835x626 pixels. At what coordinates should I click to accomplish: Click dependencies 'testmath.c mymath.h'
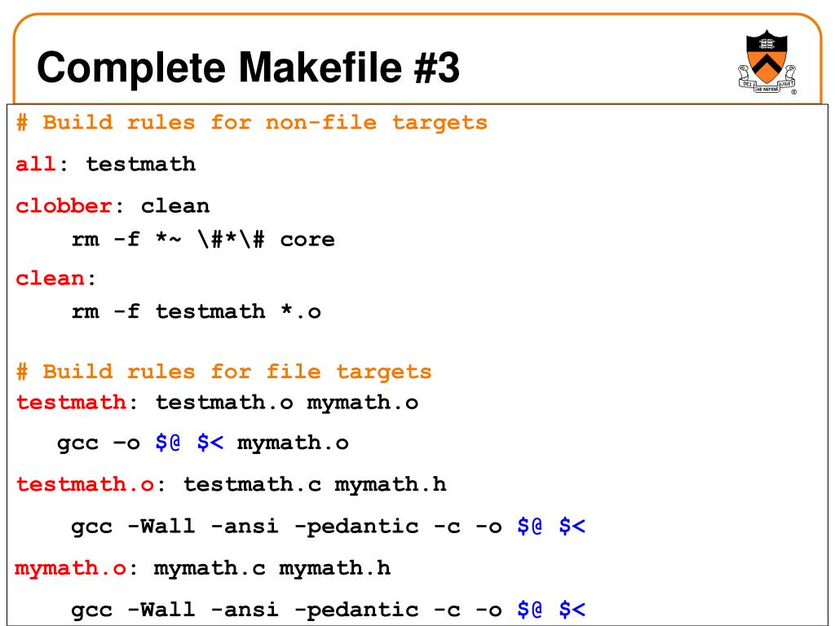coord(316,484)
